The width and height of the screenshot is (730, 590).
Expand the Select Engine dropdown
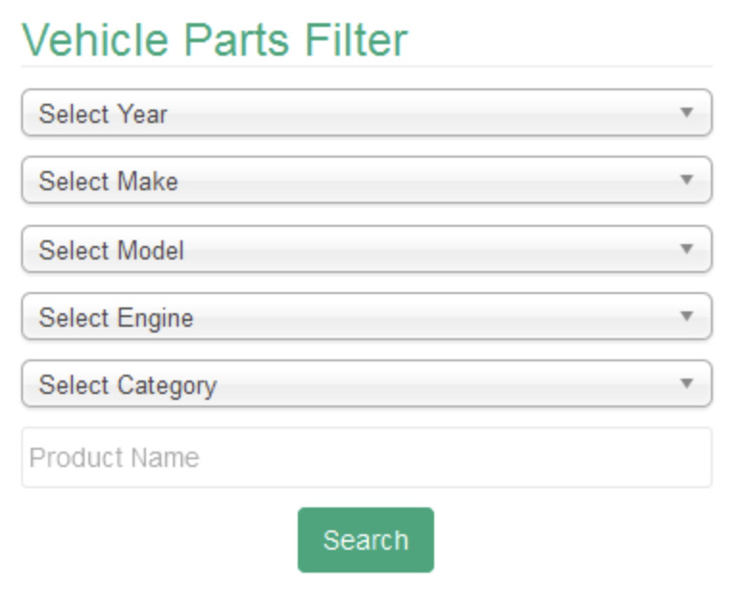click(x=366, y=317)
